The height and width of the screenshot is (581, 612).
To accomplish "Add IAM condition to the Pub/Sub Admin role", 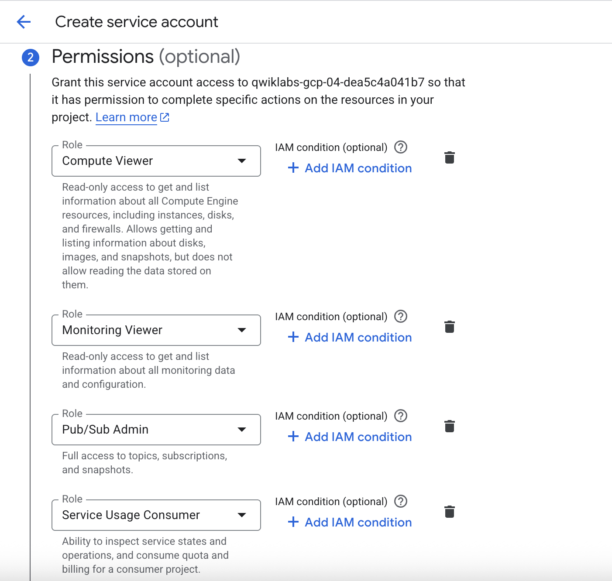I will pos(349,437).
